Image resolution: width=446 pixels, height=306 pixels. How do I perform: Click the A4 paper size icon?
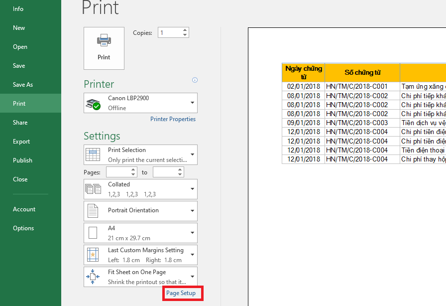[93, 233]
